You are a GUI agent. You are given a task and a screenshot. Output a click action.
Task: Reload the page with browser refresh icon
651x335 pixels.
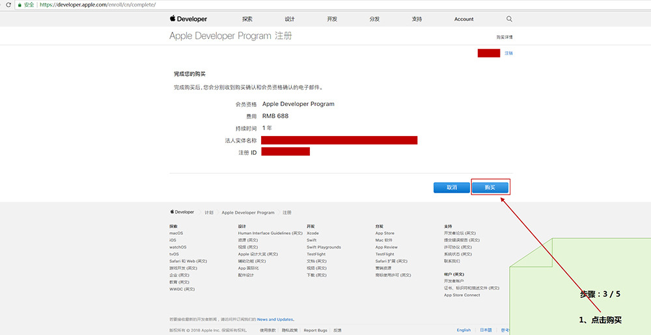[x=7, y=5]
